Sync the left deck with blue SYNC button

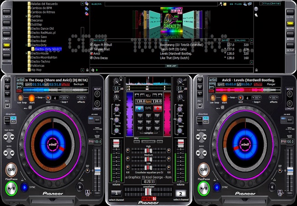point(24,187)
